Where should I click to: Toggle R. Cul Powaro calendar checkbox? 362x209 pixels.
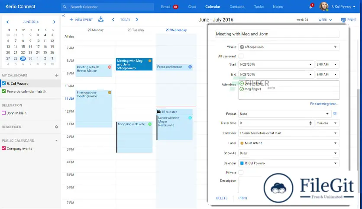[x=4, y=83]
